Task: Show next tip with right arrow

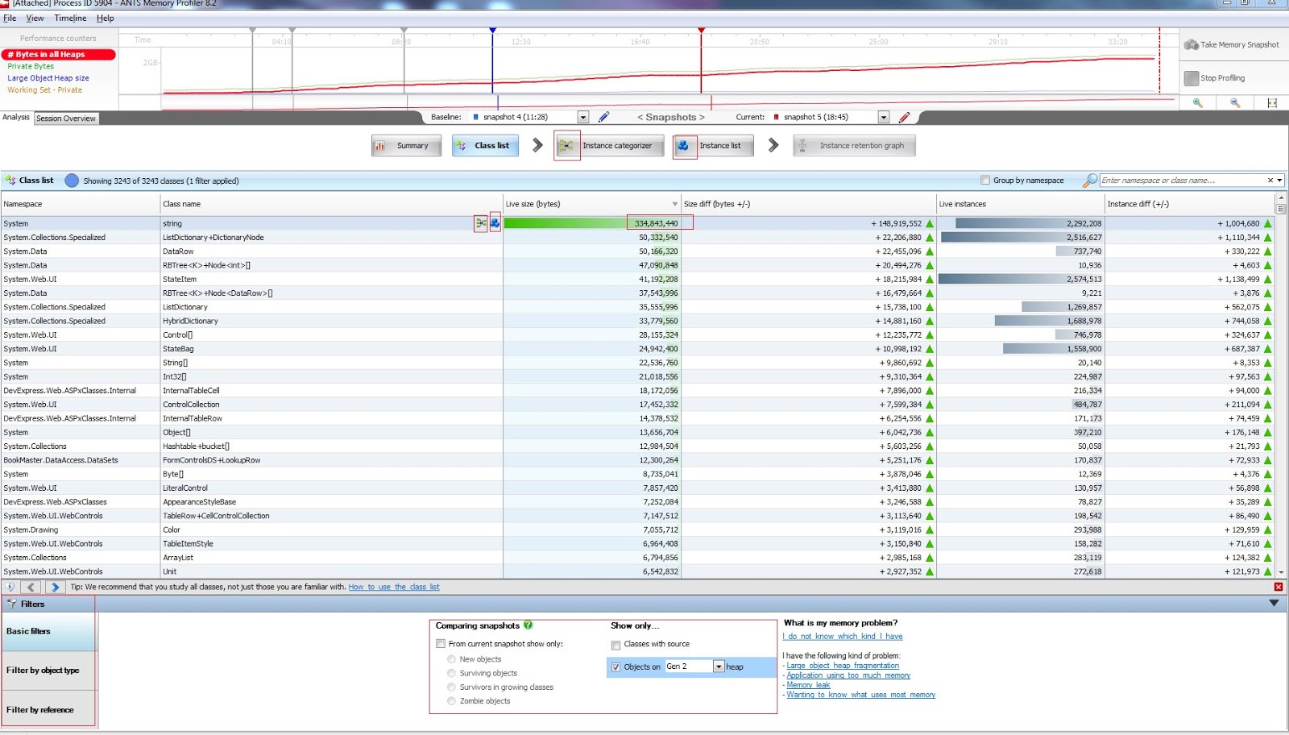Action: click(x=56, y=587)
